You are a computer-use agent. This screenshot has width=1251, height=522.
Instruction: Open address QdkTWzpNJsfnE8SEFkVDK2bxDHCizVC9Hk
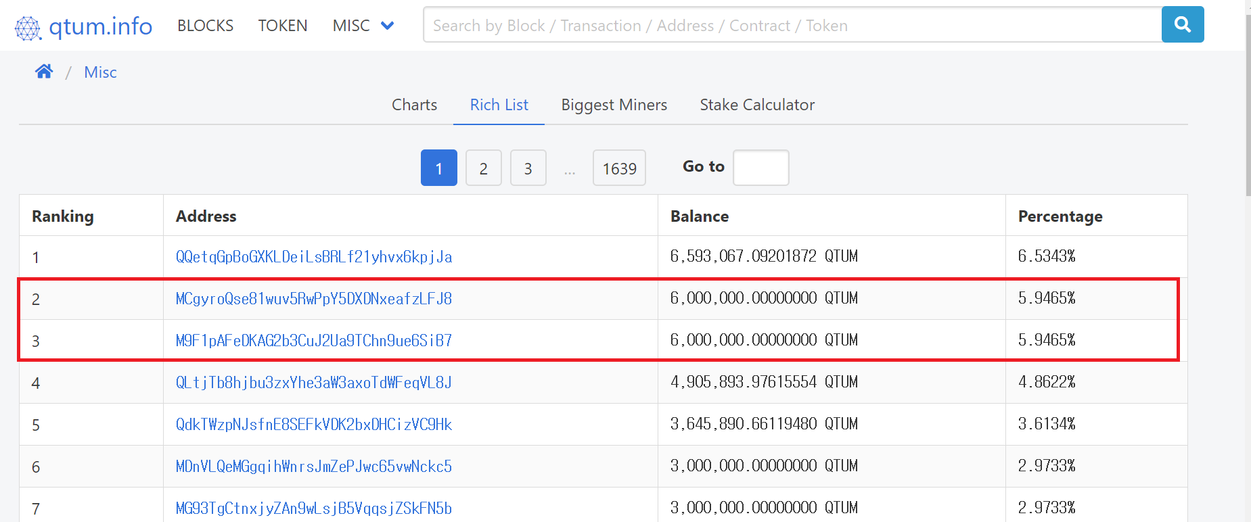coord(314,425)
